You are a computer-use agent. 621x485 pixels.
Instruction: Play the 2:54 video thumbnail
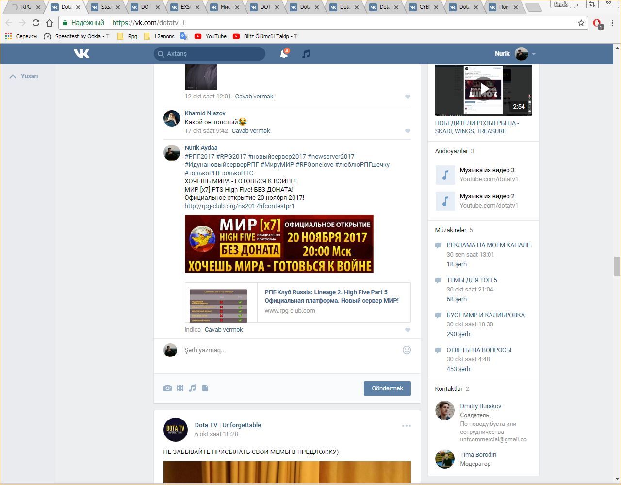[x=483, y=90]
